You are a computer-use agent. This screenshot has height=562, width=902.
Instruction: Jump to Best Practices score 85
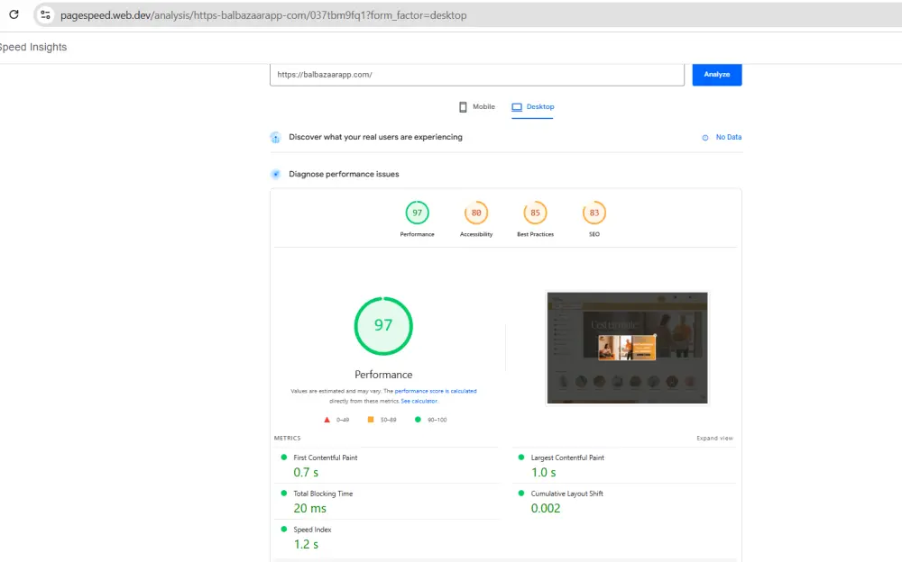coord(535,213)
